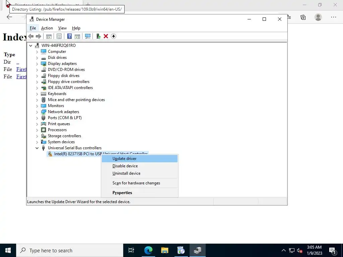Click the Windows Start button

8,250
